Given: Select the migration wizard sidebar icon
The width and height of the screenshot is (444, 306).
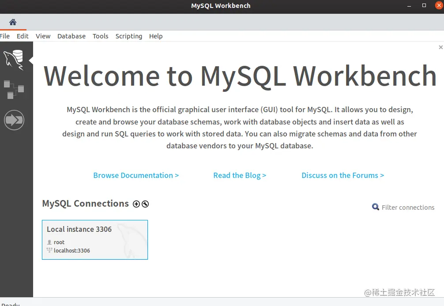Looking at the screenshot, I should tap(14, 120).
